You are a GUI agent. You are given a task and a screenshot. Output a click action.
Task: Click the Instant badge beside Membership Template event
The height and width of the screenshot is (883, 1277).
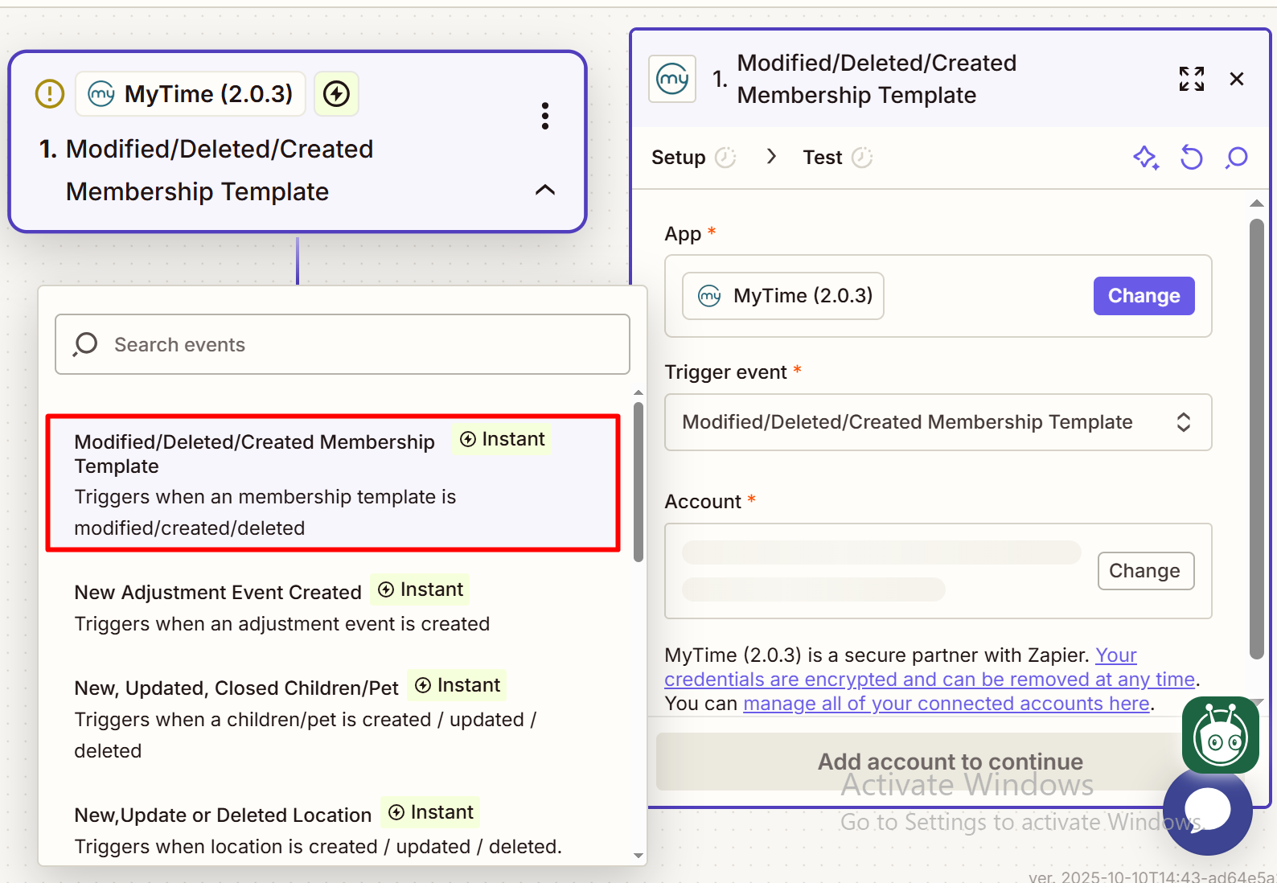[x=502, y=439]
